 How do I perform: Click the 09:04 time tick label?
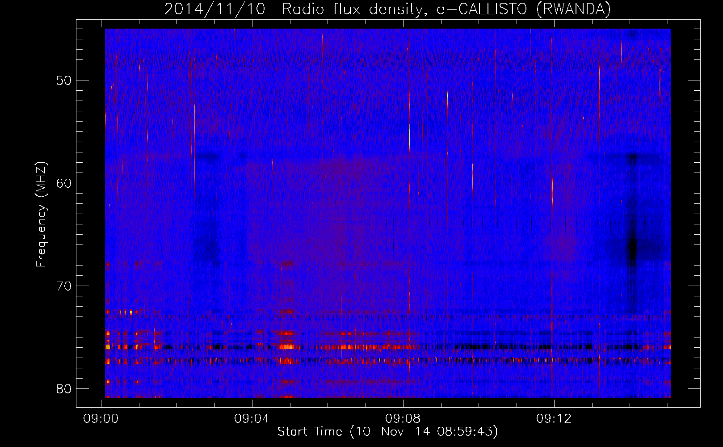[252, 418]
